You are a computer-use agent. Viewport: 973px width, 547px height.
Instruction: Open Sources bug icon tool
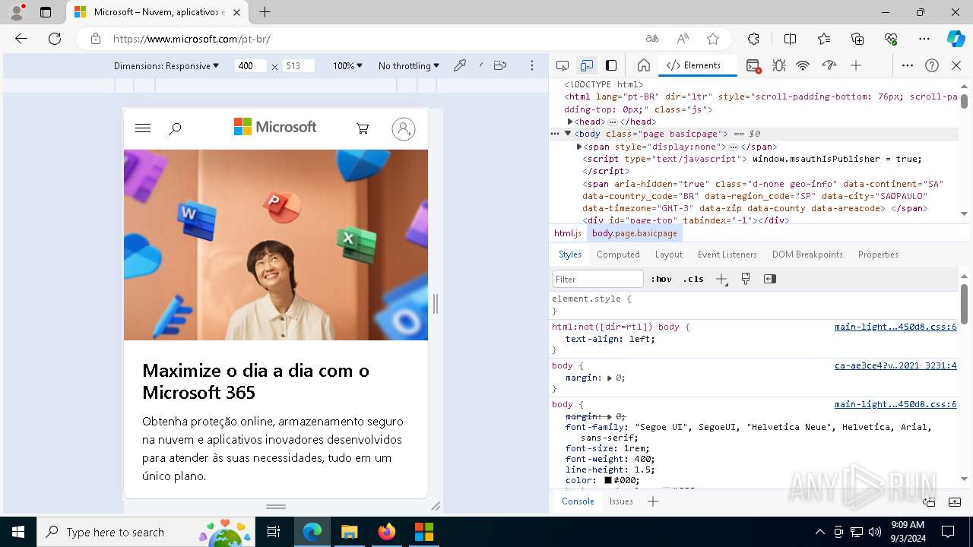point(778,65)
